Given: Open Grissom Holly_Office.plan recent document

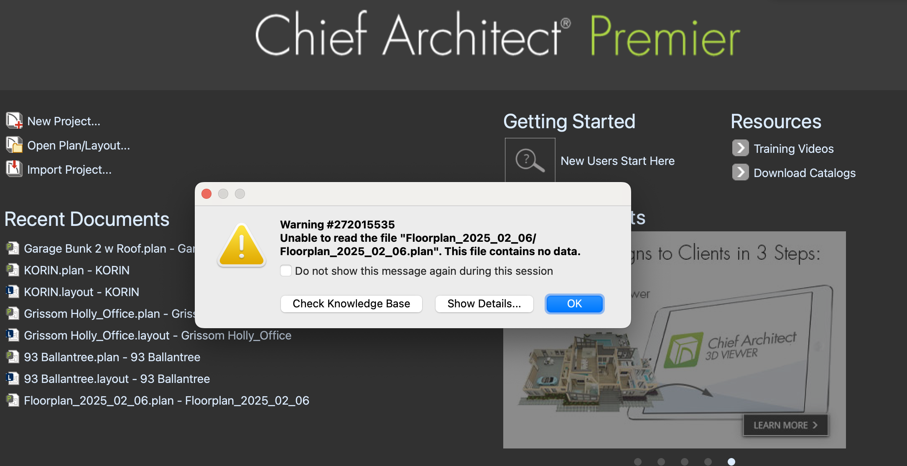Looking at the screenshot, I should click(x=109, y=314).
